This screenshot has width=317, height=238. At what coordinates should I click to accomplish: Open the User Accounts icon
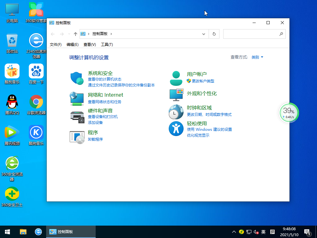176,78
